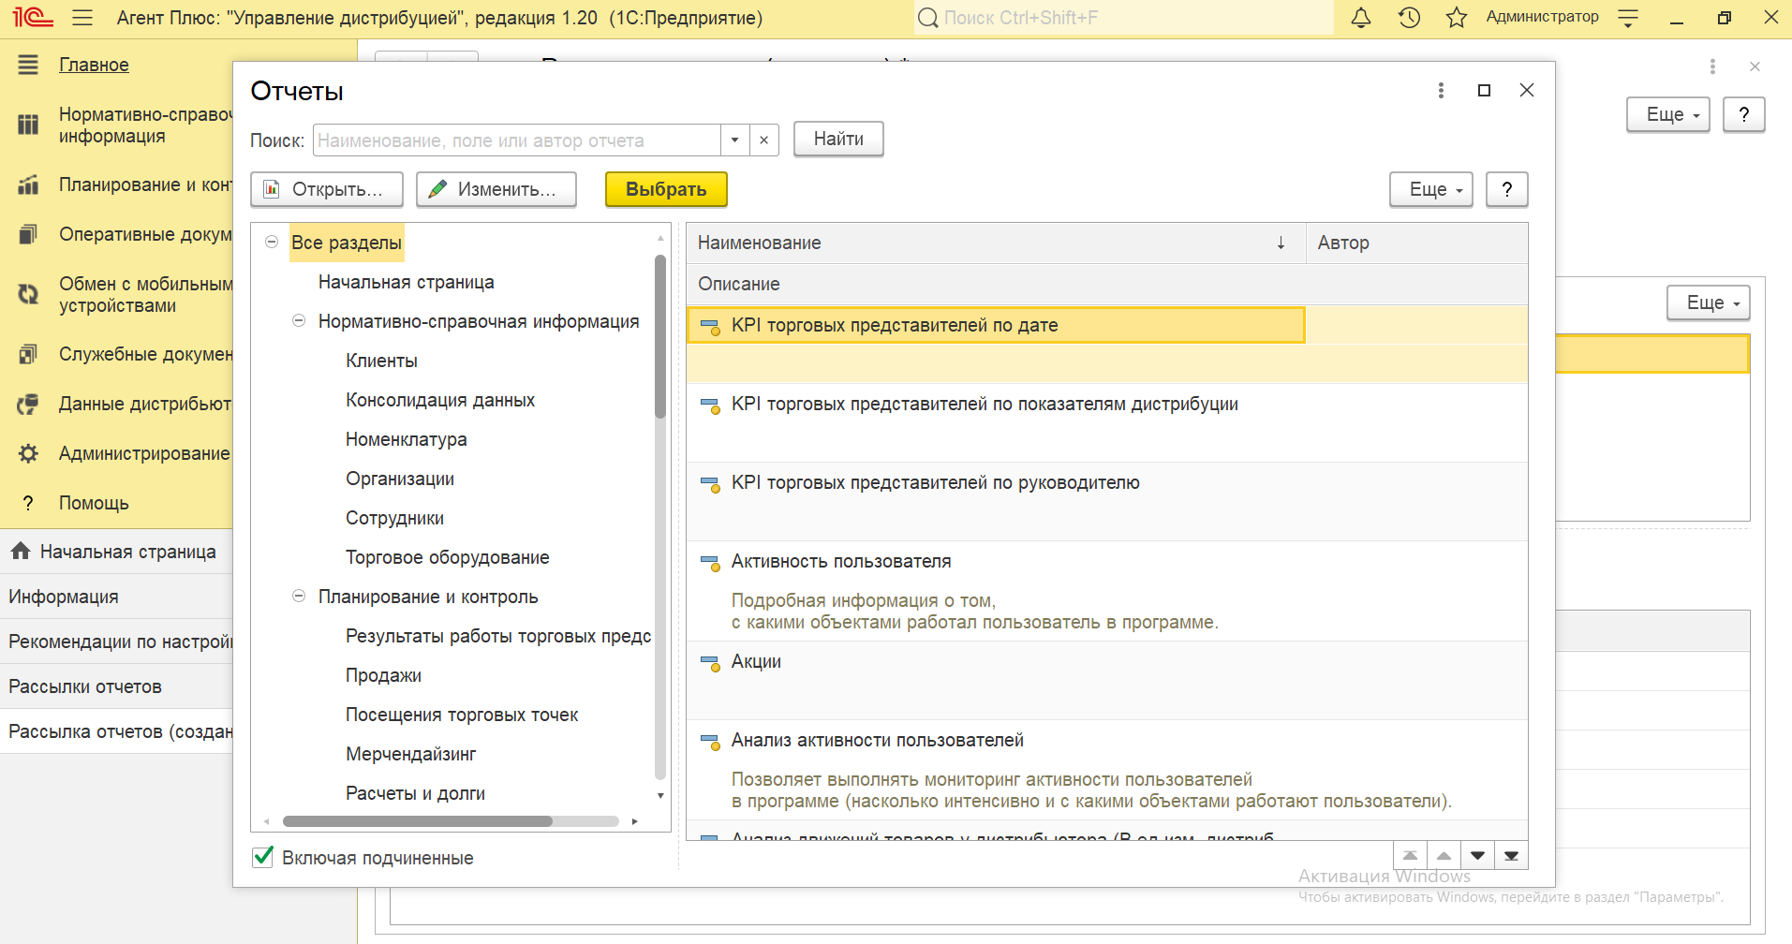Viewport: 1792px width, 944px height.
Task: Click the home icon of Начальная страница
Action: tap(21, 552)
